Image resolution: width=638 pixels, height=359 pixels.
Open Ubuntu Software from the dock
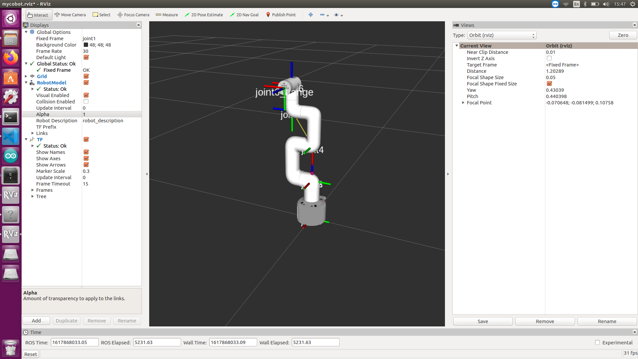(x=11, y=77)
